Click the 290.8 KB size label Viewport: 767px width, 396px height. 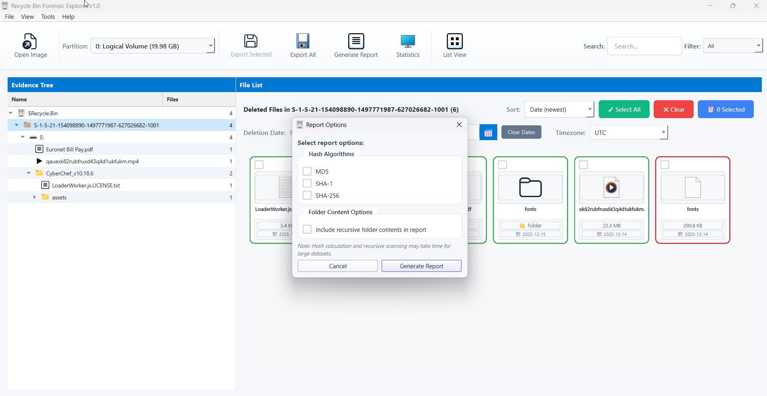(693, 225)
